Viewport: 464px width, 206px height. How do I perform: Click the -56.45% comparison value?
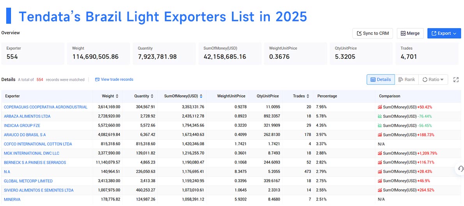pos(425,126)
